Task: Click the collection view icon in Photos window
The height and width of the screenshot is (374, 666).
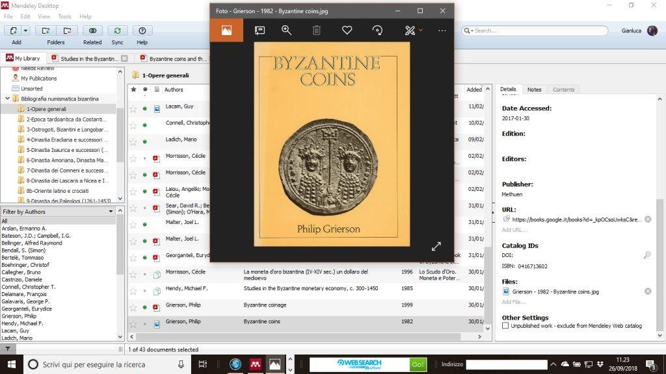Action: (x=226, y=30)
